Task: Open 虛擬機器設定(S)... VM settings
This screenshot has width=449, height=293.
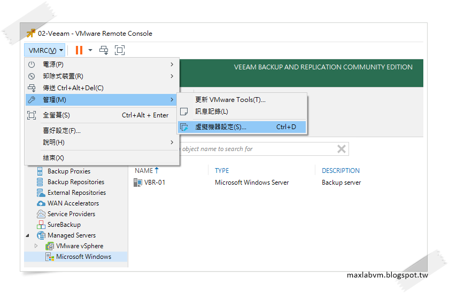Action: tap(242, 127)
